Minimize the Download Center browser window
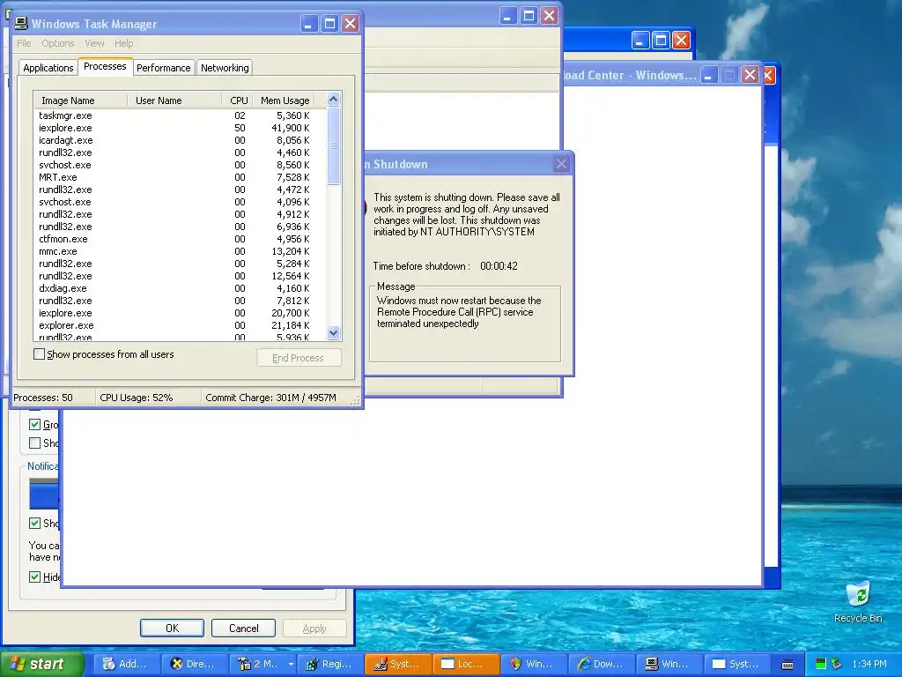This screenshot has height=677, width=902. (x=709, y=76)
